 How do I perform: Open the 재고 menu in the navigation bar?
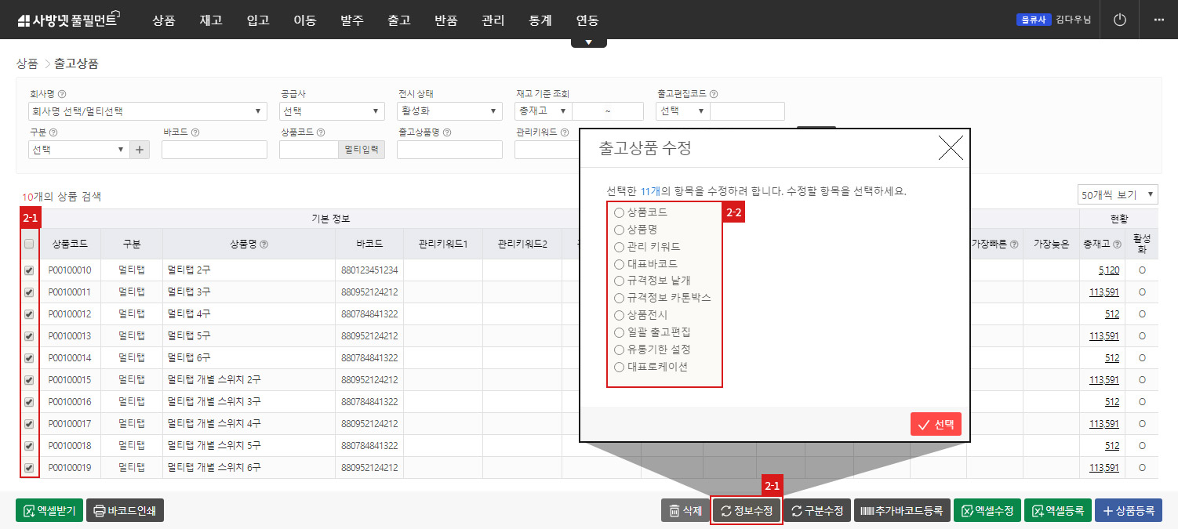[210, 20]
